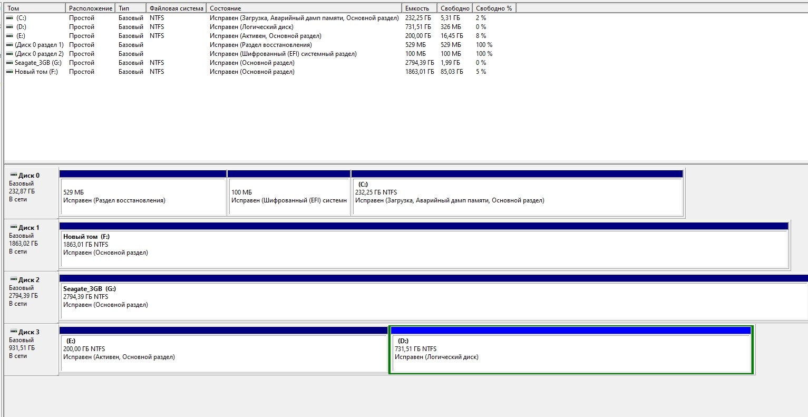Select the Новый том (F:) partition on Диск 1
Image resolution: width=808 pixels, height=417 pixels.
click(424, 248)
